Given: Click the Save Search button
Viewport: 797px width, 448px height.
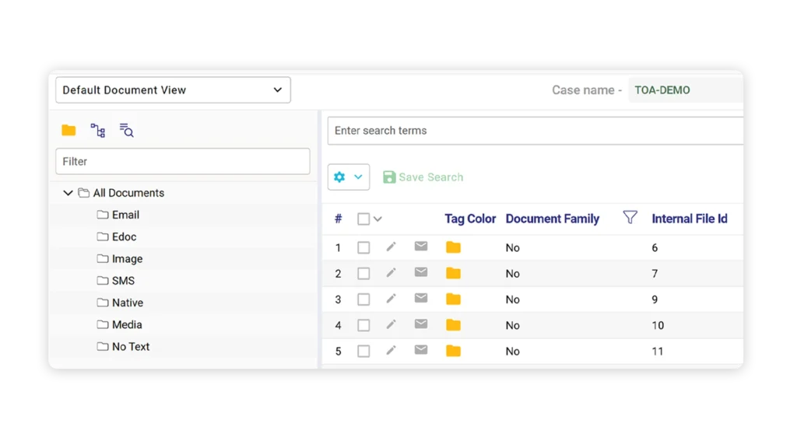Looking at the screenshot, I should pos(423,177).
